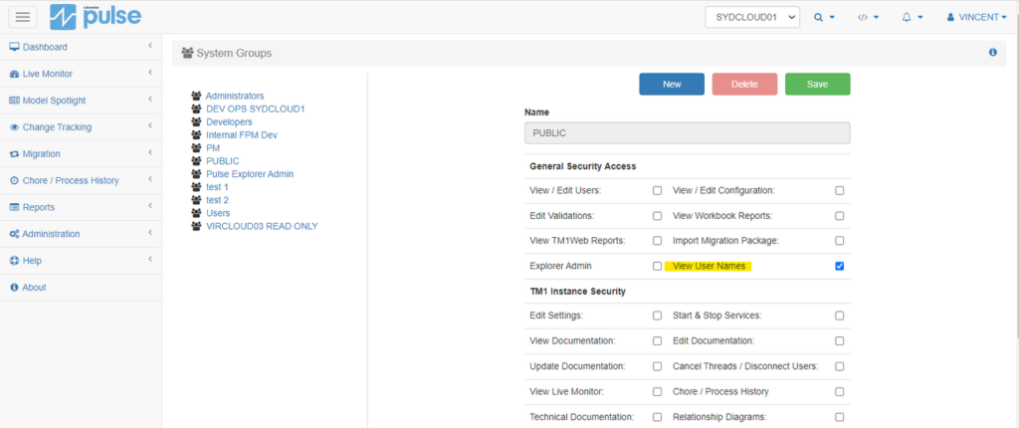Click the Name field containing PUBLIC
Image resolution: width=1019 pixels, height=428 pixels.
click(687, 132)
